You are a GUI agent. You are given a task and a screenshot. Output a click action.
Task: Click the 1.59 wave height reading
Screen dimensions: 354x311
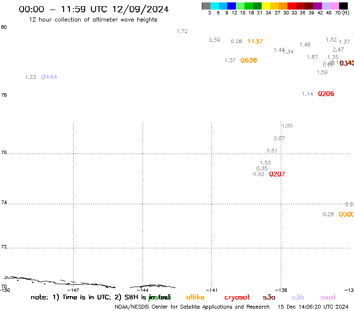click(x=322, y=73)
